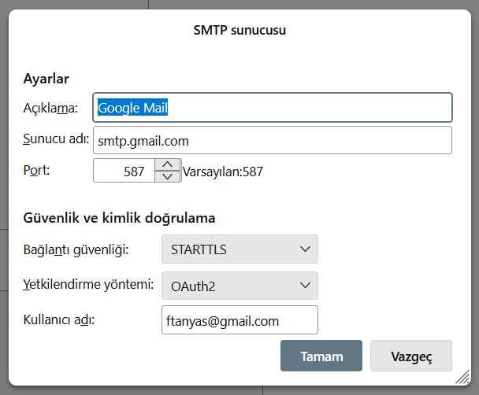Viewport: 479px width, 395px height.
Task: Click the port increment up arrow
Action: (167, 164)
